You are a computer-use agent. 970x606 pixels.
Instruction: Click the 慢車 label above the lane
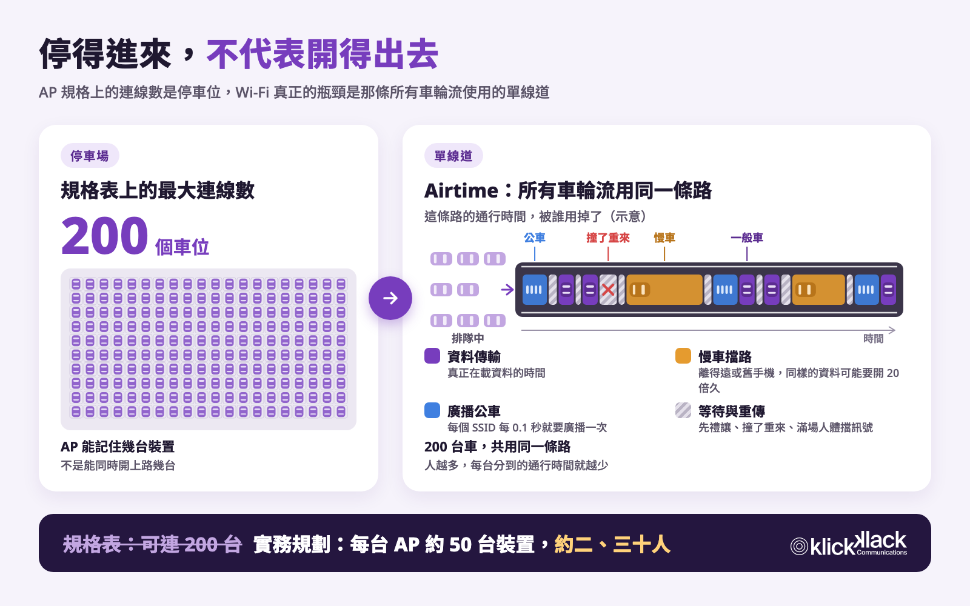click(664, 238)
